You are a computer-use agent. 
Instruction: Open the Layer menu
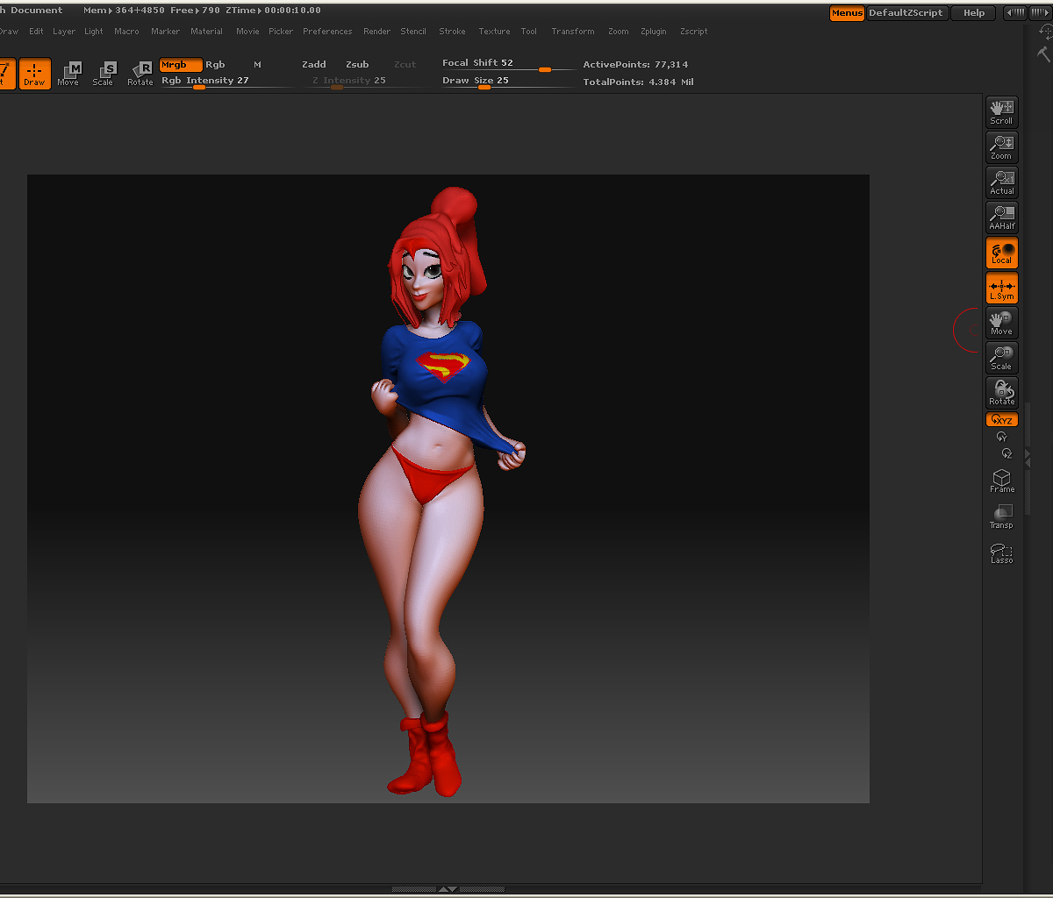coord(64,32)
